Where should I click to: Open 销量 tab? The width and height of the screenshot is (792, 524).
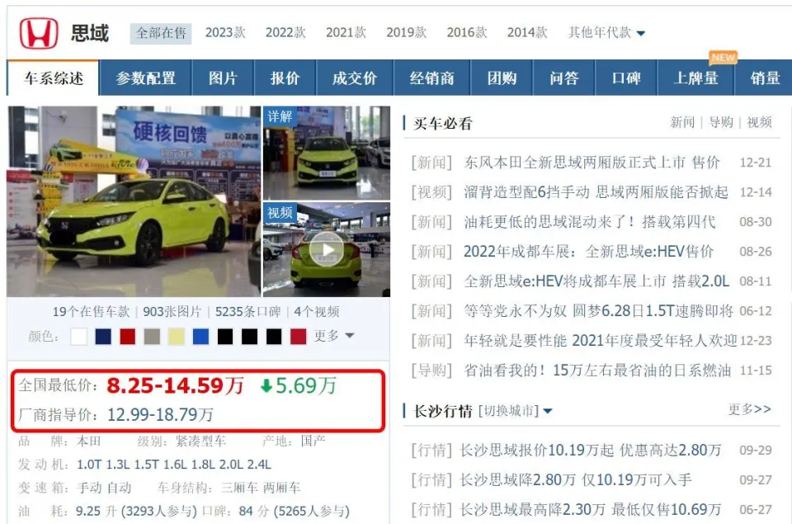click(765, 78)
